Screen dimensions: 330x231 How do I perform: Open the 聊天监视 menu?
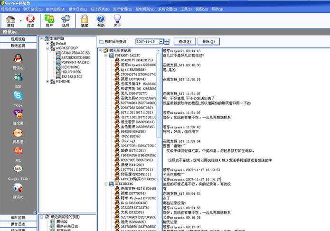tap(33, 9)
